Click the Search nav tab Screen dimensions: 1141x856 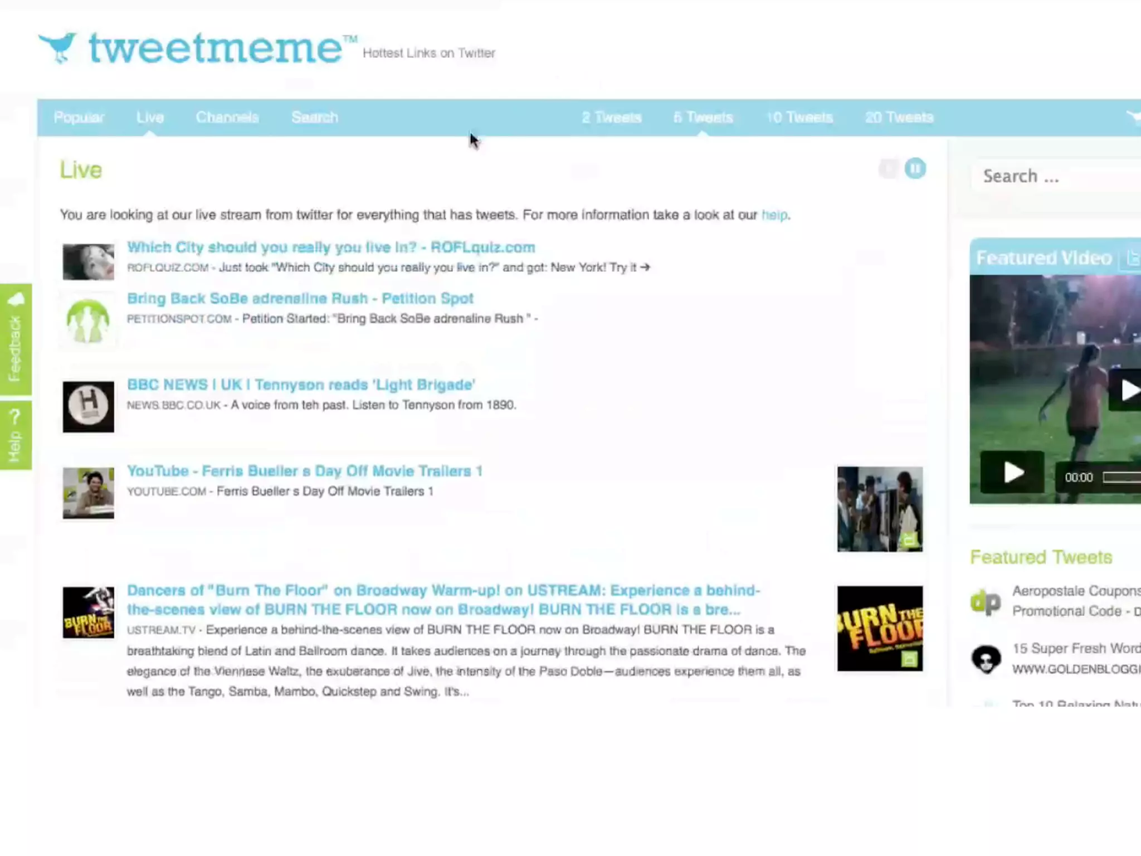tap(315, 118)
